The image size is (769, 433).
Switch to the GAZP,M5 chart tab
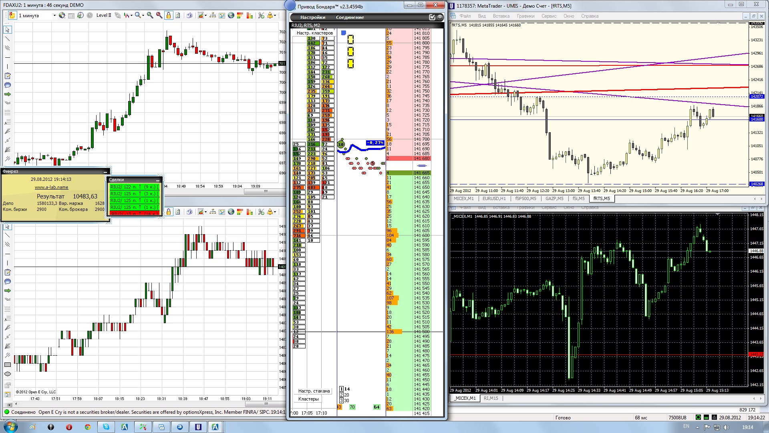(x=554, y=198)
